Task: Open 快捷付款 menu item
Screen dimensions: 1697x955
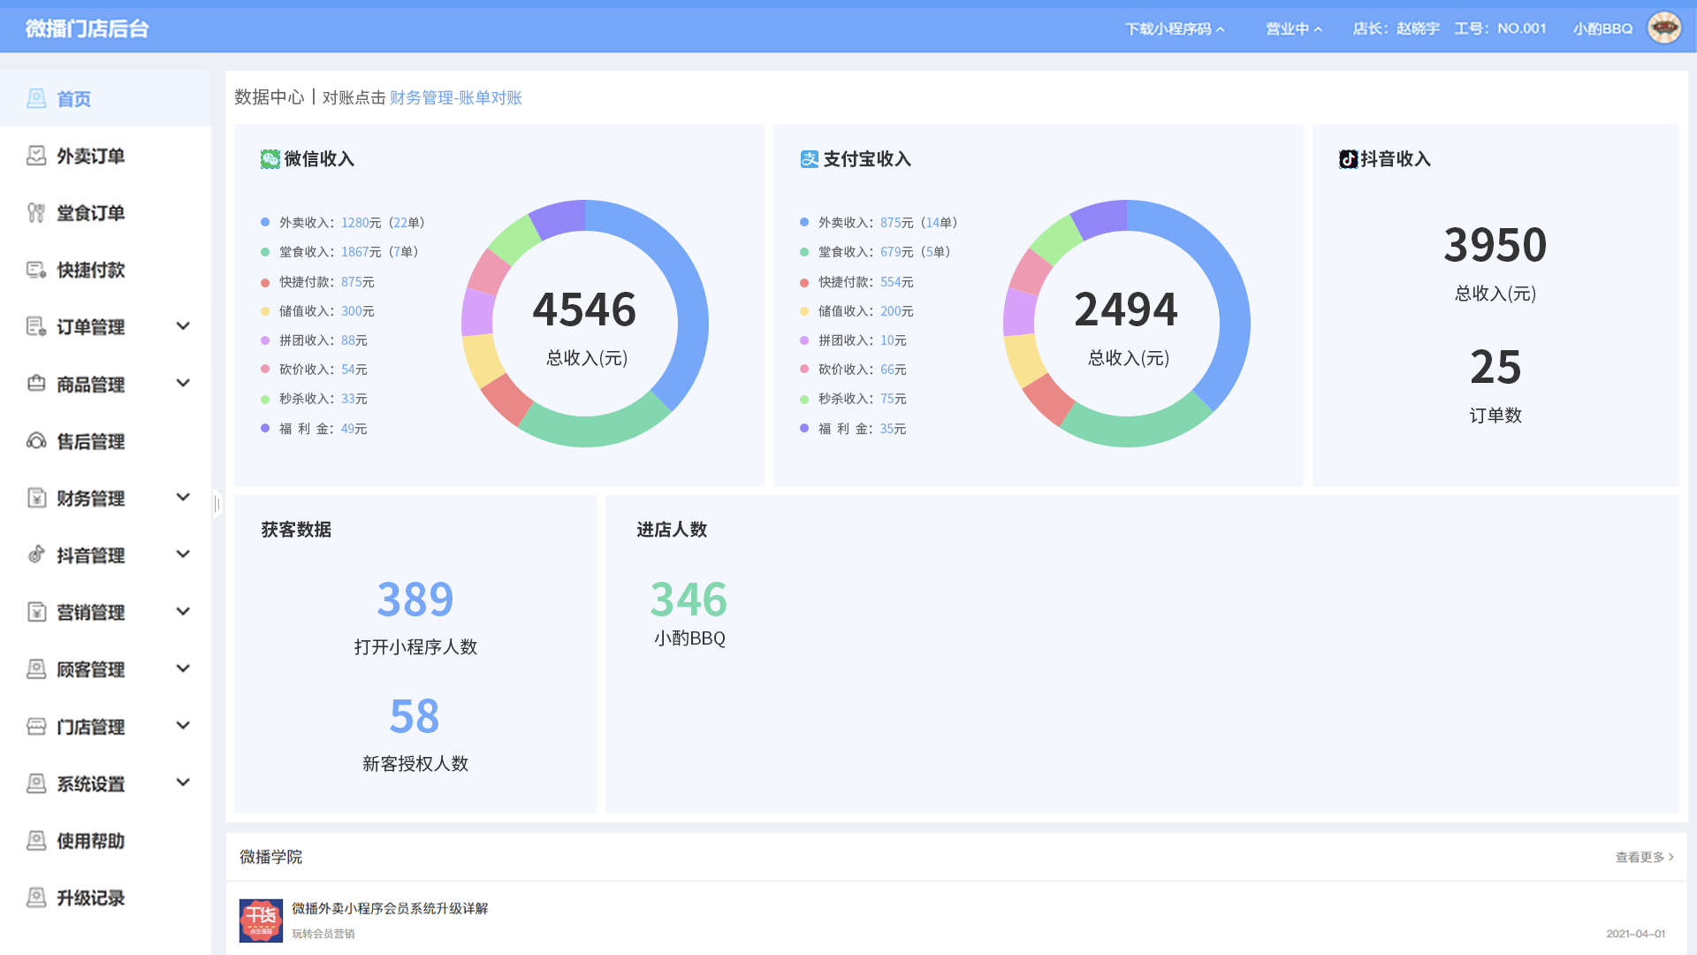Action: [106, 270]
